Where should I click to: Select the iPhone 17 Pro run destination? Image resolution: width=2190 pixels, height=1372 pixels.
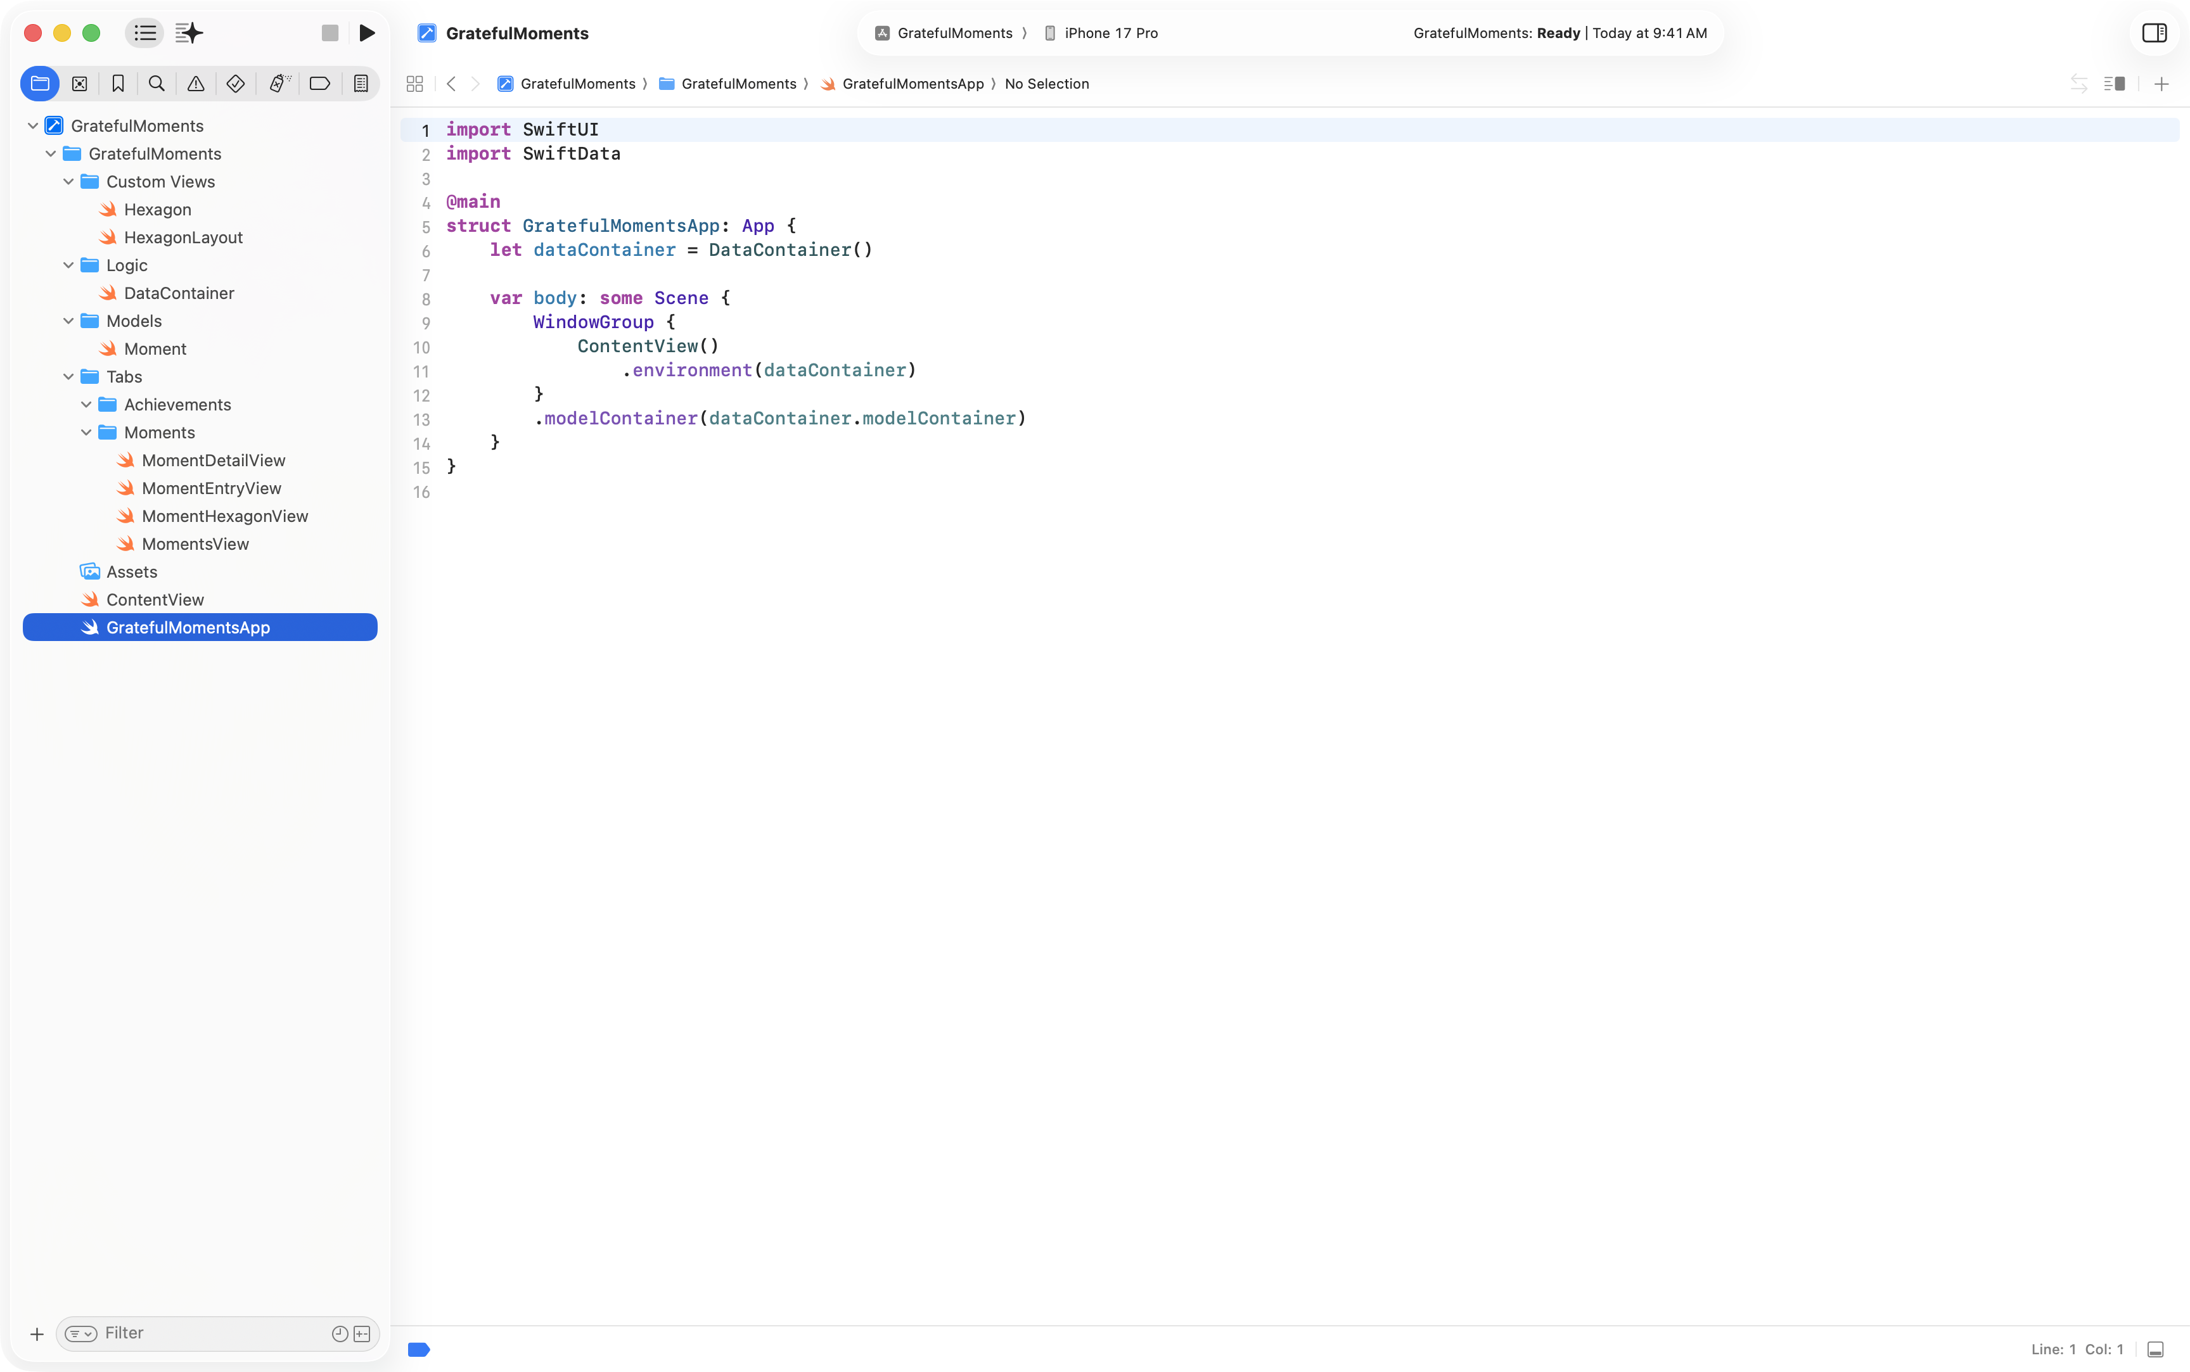point(1101,34)
